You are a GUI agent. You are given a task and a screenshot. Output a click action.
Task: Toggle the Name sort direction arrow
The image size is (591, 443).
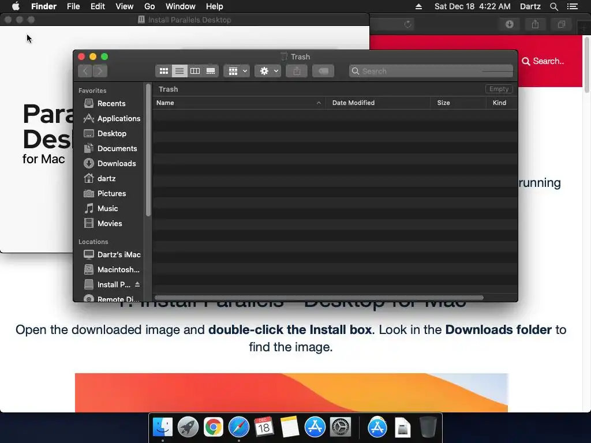click(x=319, y=103)
